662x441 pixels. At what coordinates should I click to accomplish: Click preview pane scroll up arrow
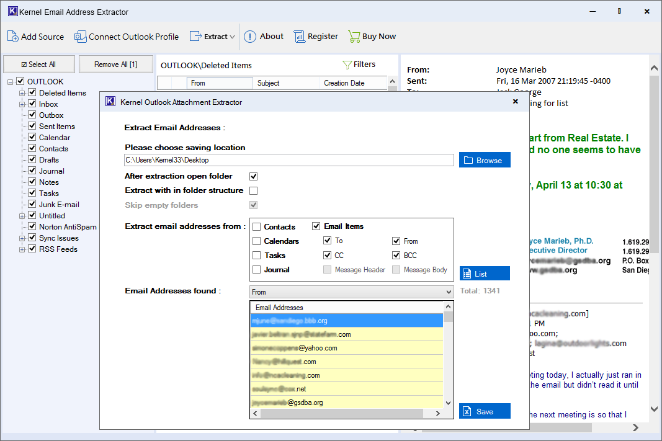[x=654, y=68]
